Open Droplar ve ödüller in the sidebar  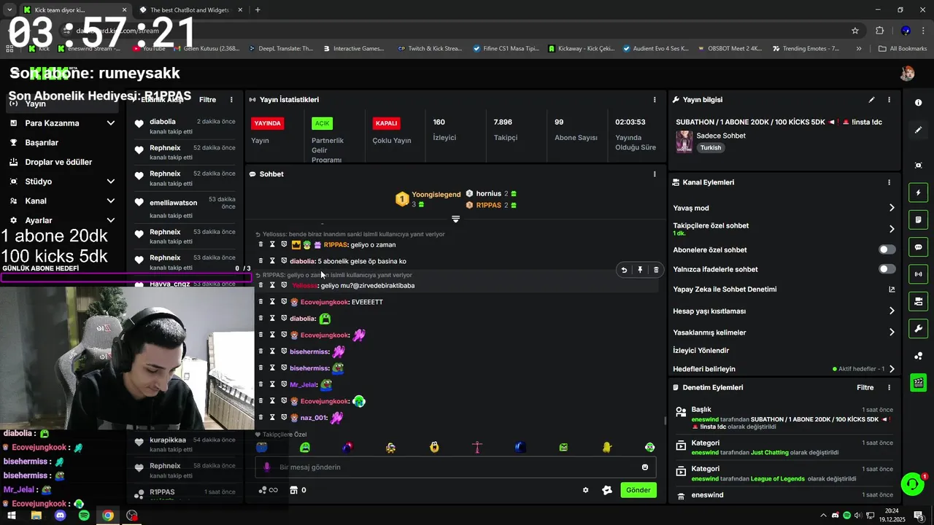coord(58,162)
